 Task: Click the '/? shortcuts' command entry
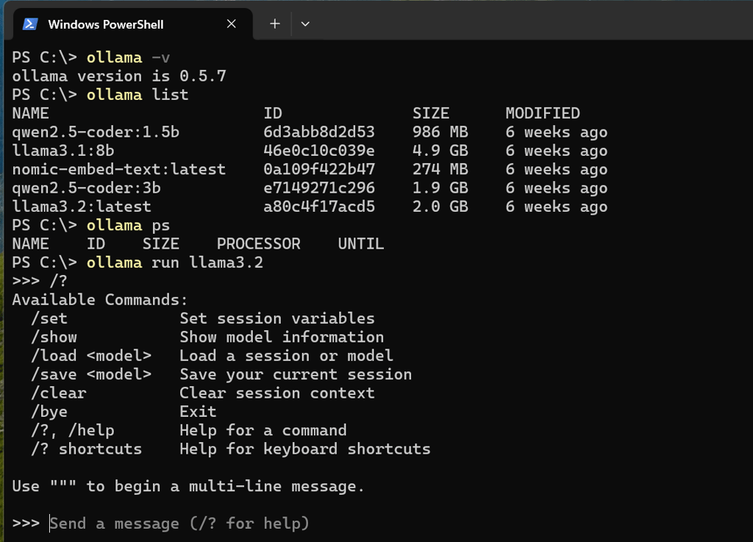point(87,449)
